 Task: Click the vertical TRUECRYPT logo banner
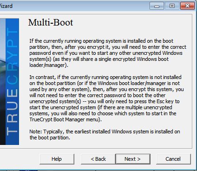coord(12,82)
